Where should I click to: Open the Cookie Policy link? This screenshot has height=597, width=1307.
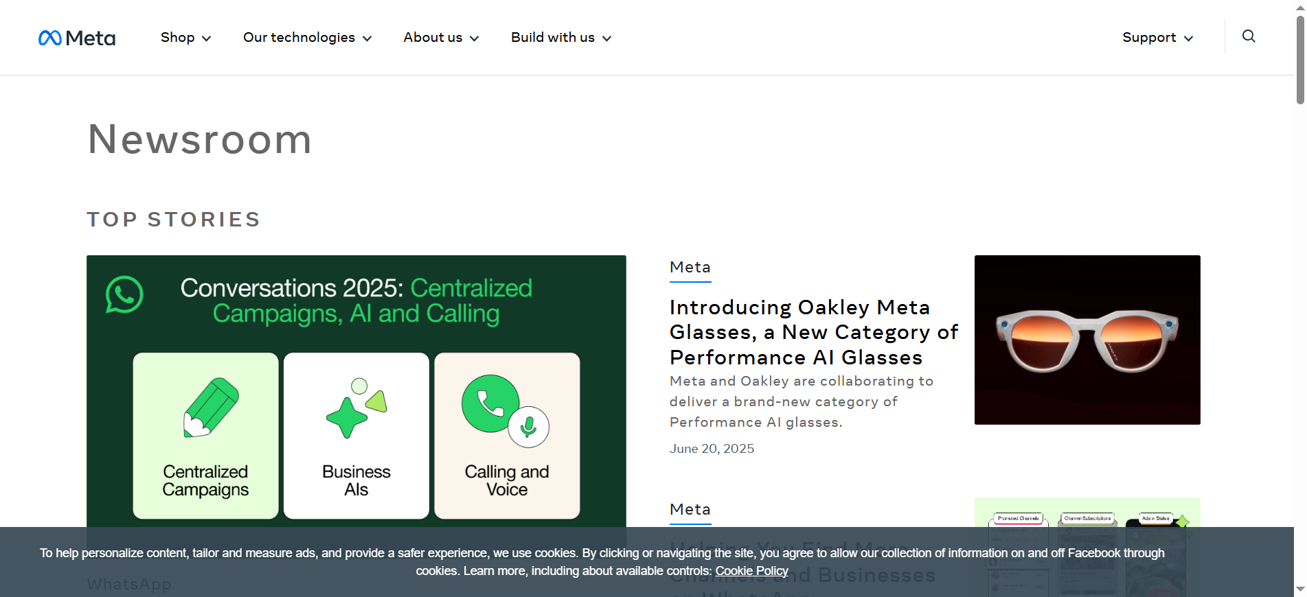(751, 571)
